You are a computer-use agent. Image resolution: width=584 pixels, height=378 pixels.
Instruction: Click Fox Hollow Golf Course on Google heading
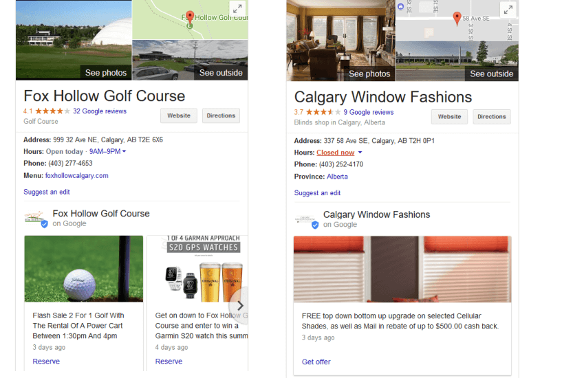coord(101,214)
